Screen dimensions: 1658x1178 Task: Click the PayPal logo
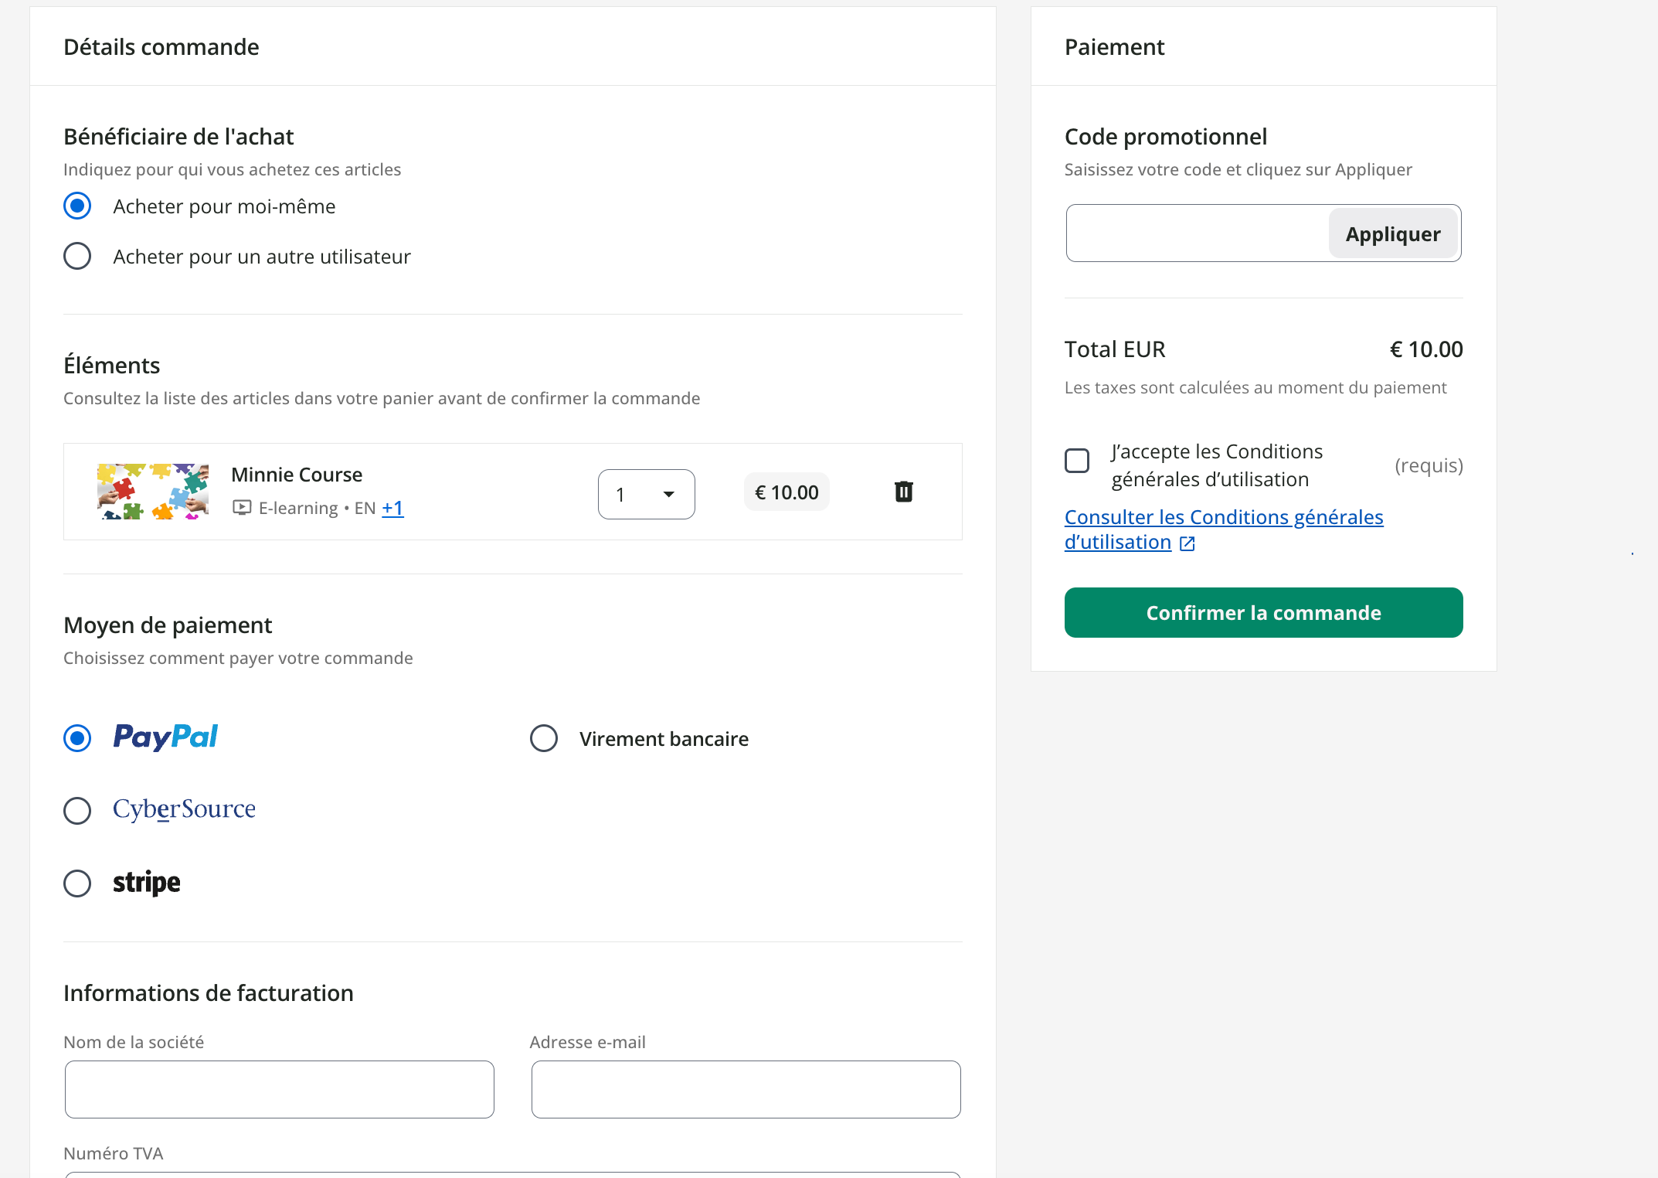click(x=165, y=737)
